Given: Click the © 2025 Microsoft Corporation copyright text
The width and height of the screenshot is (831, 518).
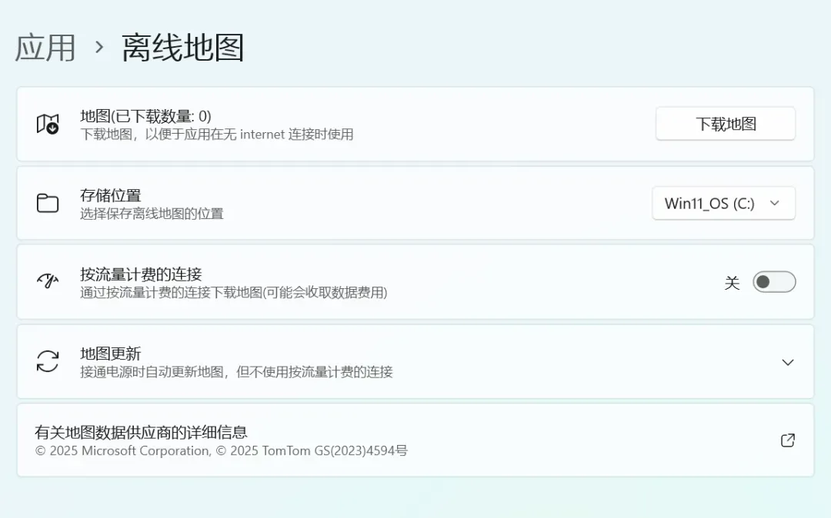Looking at the screenshot, I should tap(221, 451).
